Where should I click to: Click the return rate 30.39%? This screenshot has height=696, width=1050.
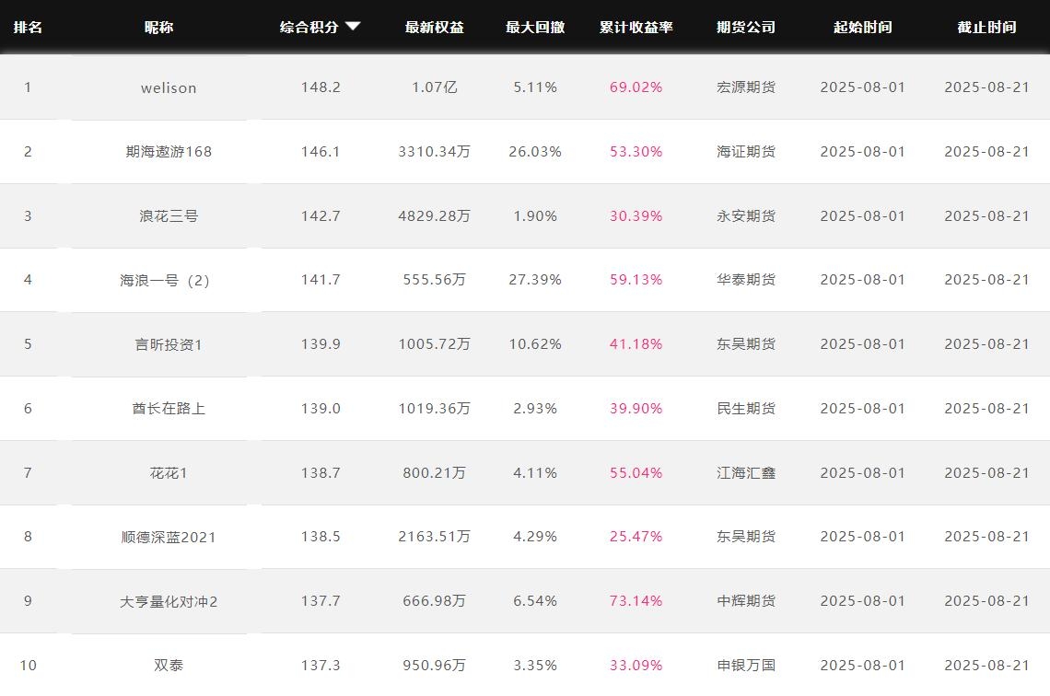(x=636, y=215)
